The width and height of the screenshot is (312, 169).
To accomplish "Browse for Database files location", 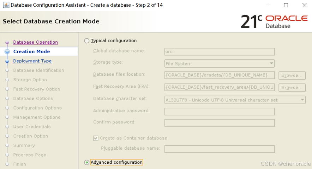I will point(292,75).
